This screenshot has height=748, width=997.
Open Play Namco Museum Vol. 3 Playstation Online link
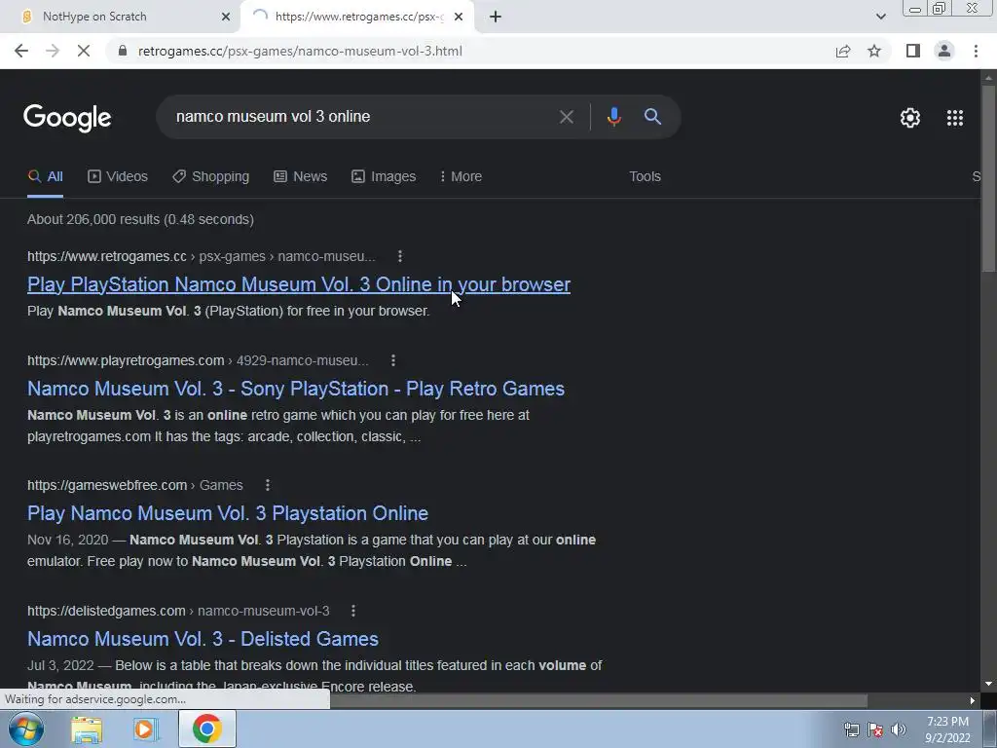(228, 513)
